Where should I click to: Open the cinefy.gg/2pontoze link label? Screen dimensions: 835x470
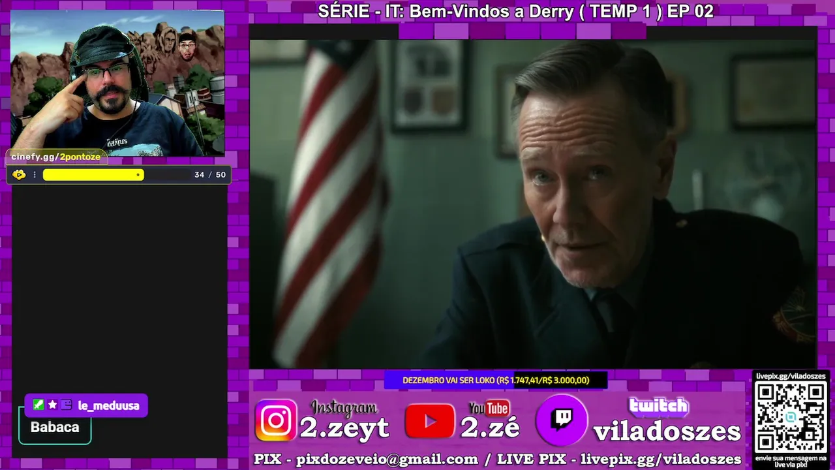coord(56,157)
